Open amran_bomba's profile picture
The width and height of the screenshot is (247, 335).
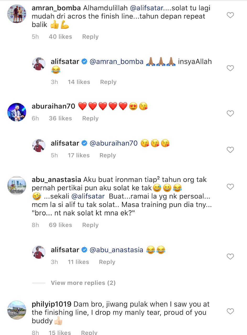(x=17, y=14)
